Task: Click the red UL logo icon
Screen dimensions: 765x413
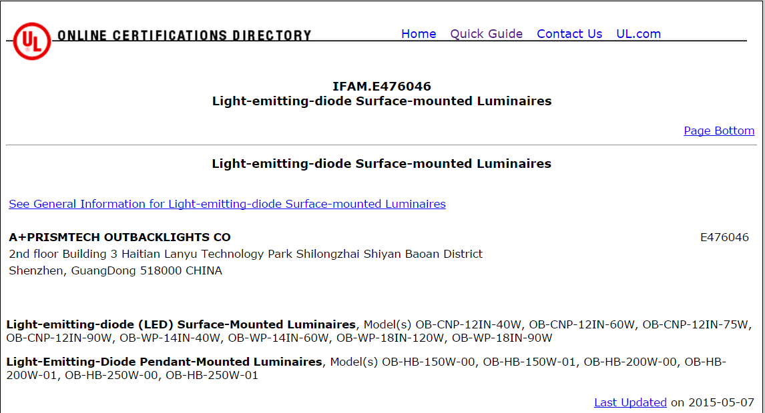Action: tap(32, 41)
